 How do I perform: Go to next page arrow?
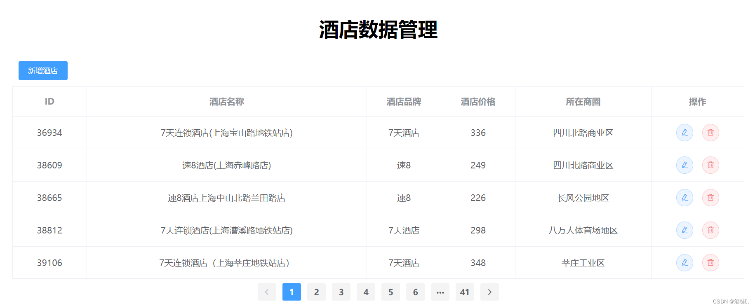(x=489, y=292)
